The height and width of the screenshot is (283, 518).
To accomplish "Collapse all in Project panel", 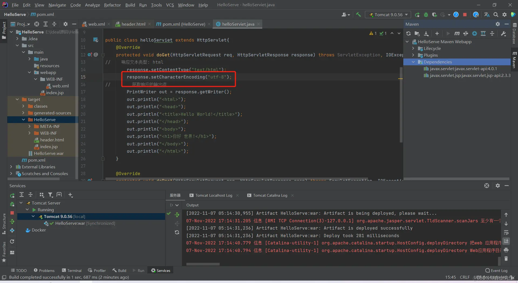I will click(54, 24).
